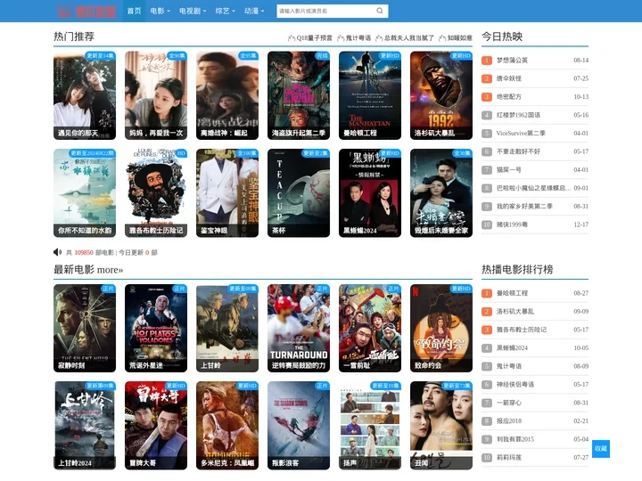Viewport: 642px width, 481px height.
Task: Select 红楼梦1962国语 in 今日热映
Action: click(518, 115)
